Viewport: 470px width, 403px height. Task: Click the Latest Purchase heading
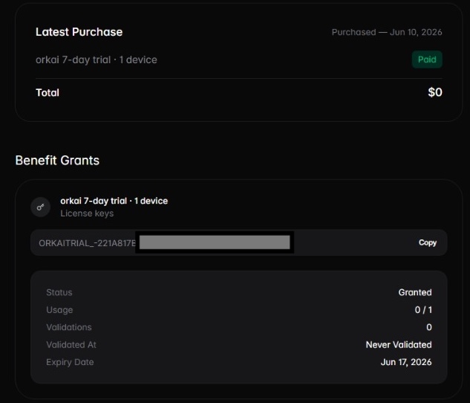click(79, 32)
